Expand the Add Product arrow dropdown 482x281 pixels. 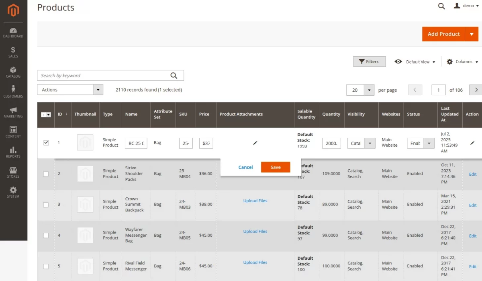coord(472,34)
